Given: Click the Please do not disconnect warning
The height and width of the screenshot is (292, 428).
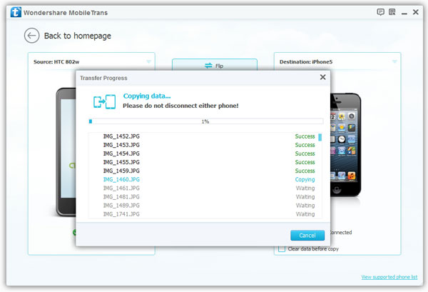Looking at the screenshot, I should [x=180, y=106].
